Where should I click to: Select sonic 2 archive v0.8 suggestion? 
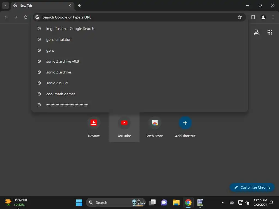[x=139, y=61]
